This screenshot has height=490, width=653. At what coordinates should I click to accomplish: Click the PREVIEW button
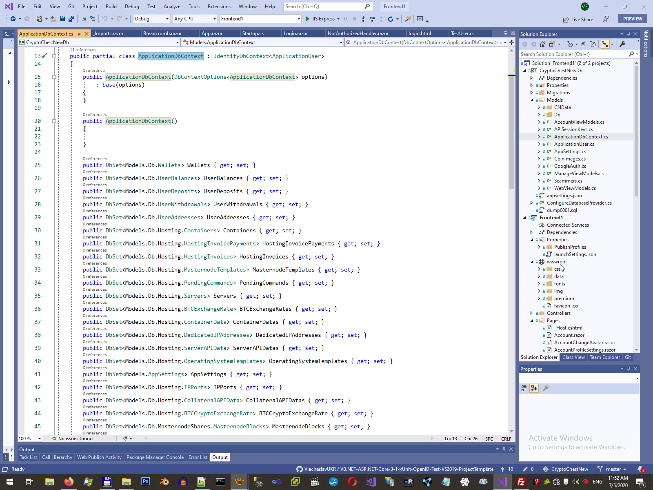633,19
